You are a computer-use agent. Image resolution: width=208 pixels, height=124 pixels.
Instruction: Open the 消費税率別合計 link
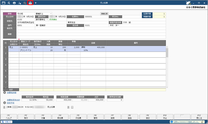point(13,100)
